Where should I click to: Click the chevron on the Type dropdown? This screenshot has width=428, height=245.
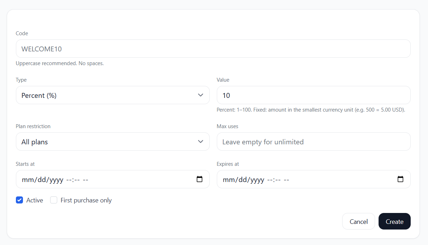pos(200,95)
